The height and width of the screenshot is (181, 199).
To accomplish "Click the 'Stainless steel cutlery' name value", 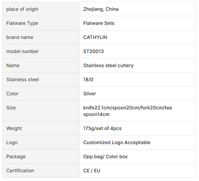I will click(108, 66).
